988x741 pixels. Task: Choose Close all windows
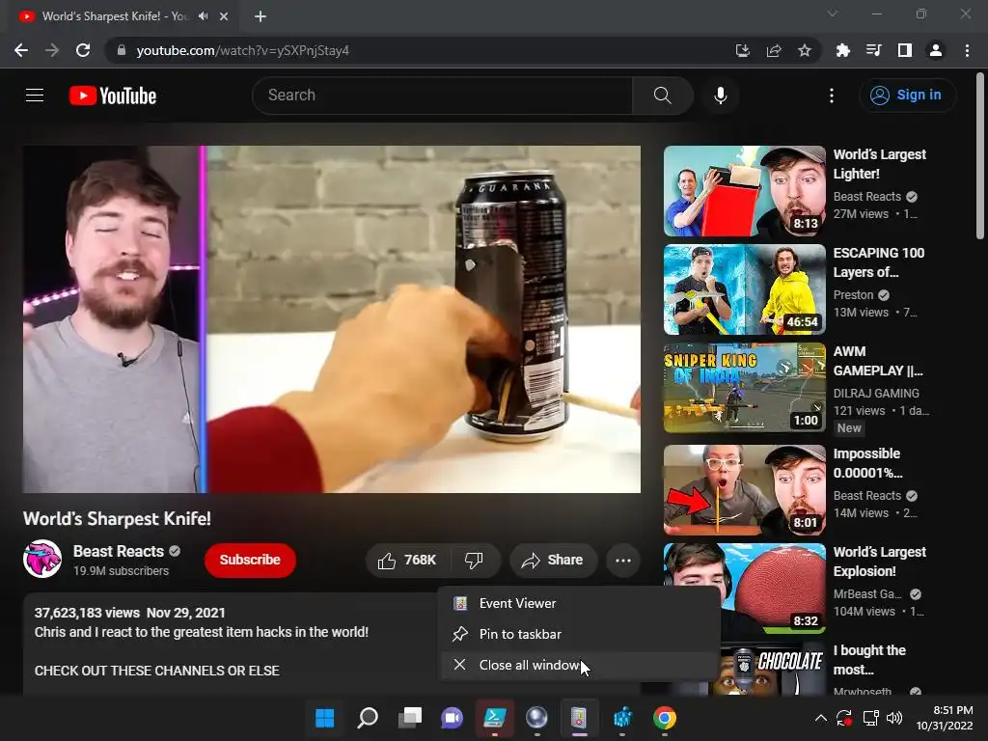(580, 665)
